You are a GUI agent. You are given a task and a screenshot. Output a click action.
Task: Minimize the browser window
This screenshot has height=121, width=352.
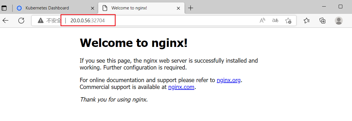[x=324, y=6]
